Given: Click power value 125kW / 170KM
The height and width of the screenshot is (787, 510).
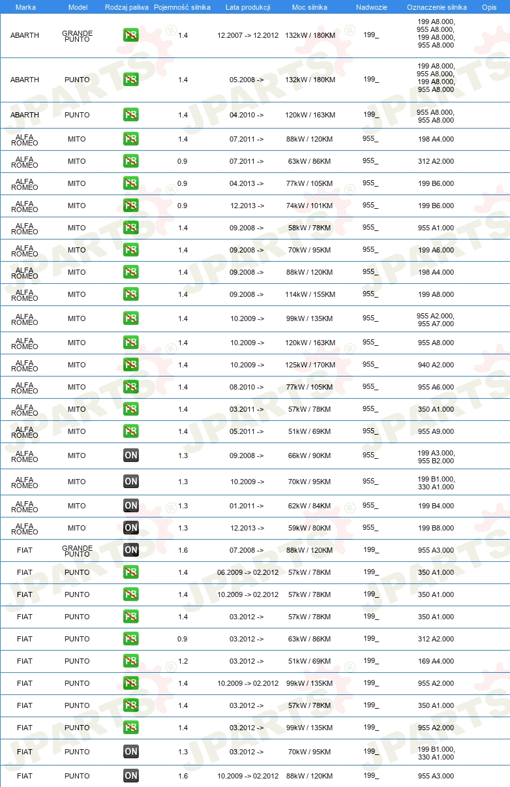Looking at the screenshot, I should [x=310, y=365].
